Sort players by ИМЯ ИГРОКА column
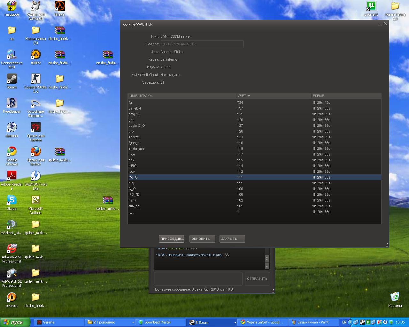The width and height of the screenshot is (409, 327). click(182, 96)
